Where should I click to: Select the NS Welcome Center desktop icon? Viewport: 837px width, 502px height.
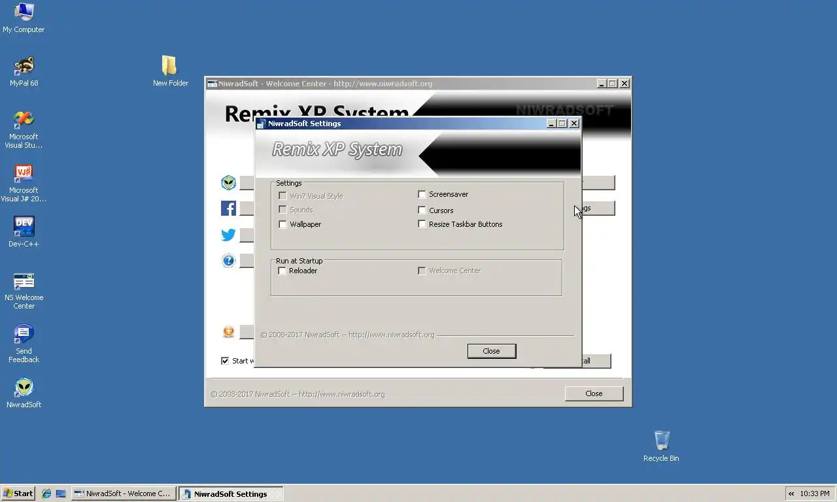pyautogui.click(x=24, y=280)
